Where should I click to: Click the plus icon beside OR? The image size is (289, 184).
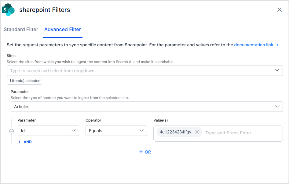141,152
